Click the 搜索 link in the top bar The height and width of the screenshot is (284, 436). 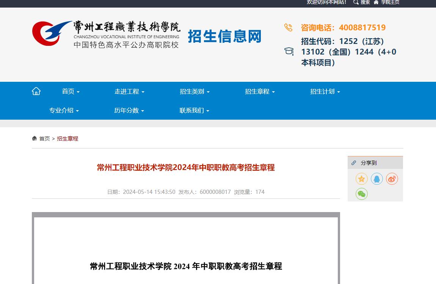pos(365,2)
